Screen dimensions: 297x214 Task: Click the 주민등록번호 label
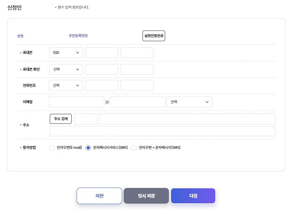pyautogui.click(x=78, y=36)
